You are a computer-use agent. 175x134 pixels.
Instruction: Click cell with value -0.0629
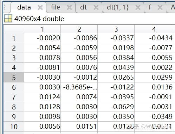(116, 107)
